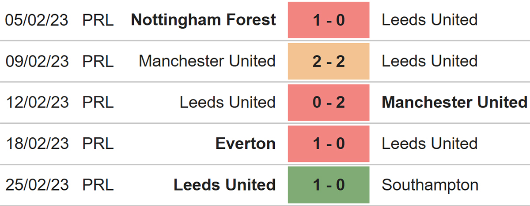Image resolution: width=530 pixels, height=206 pixels.
Task: Click the 18/02/23 match date
Action: click(37, 144)
